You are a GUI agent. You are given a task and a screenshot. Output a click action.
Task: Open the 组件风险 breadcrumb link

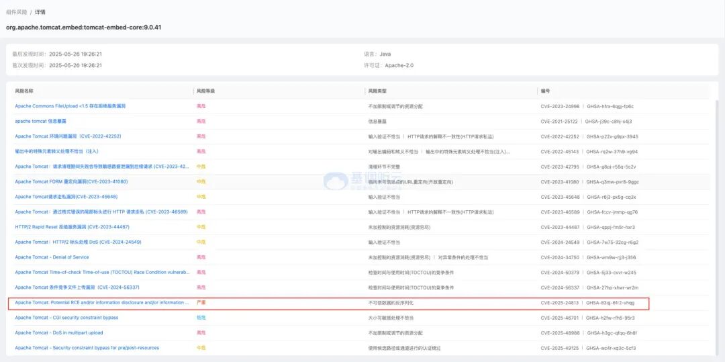click(x=15, y=12)
